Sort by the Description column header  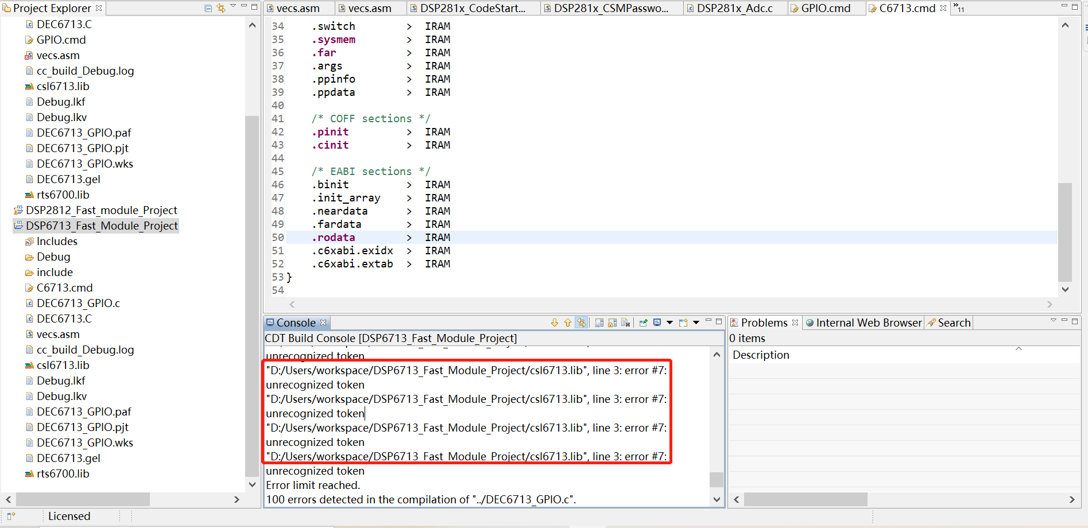pyautogui.click(x=761, y=355)
